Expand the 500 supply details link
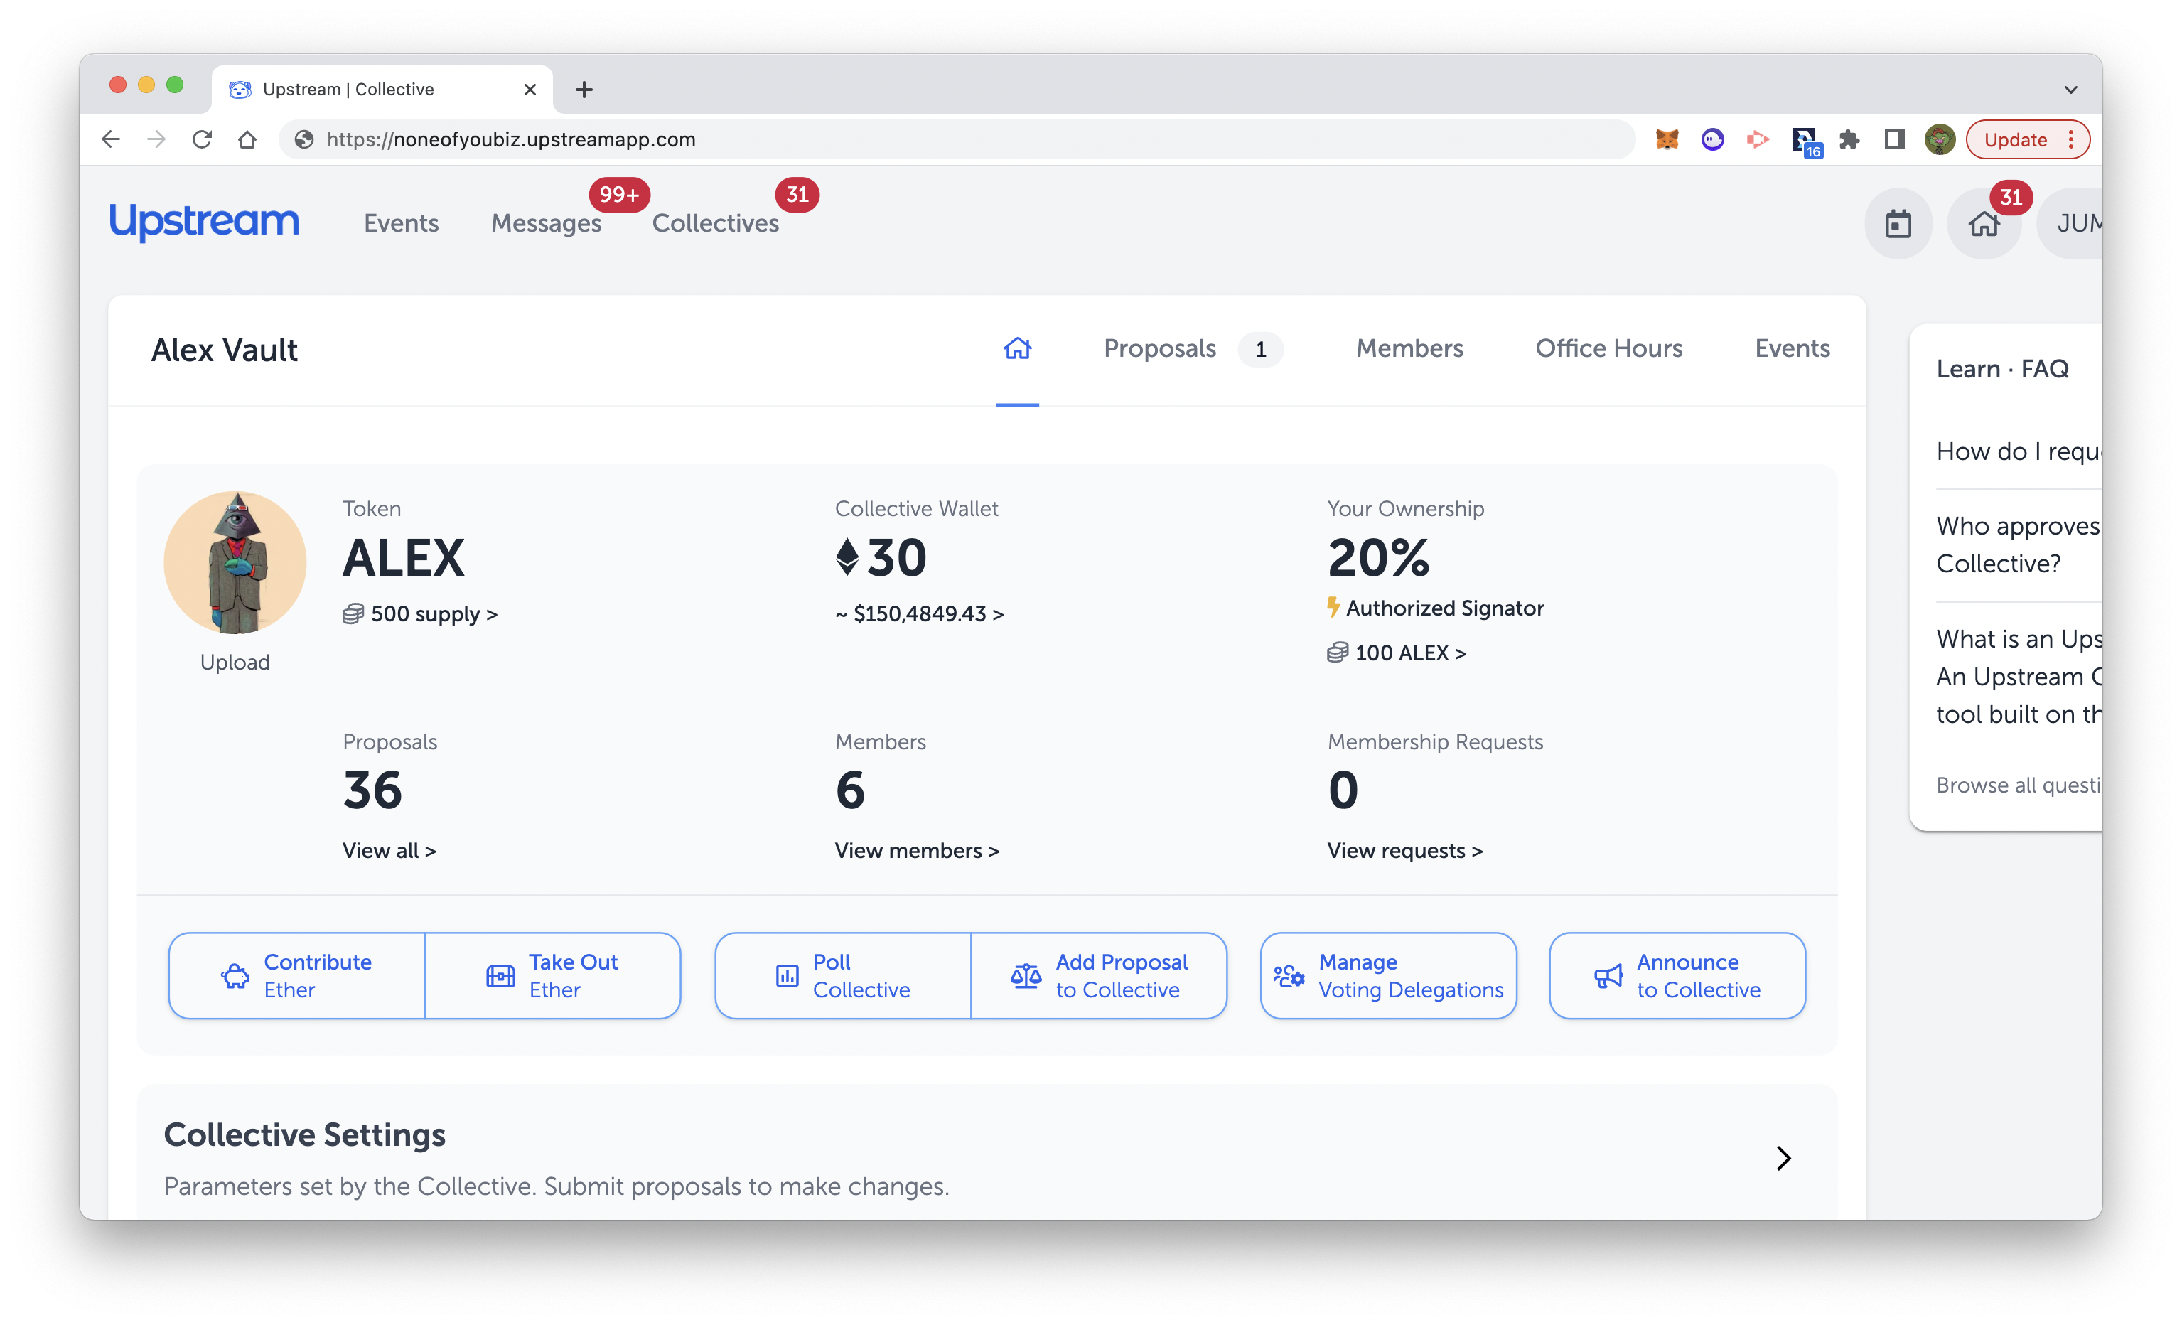 pyautogui.click(x=432, y=613)
